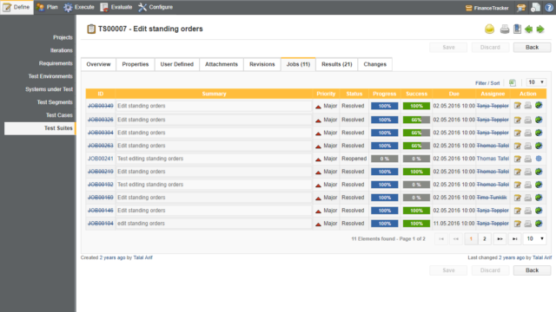Print job JOB00104 using its printer icon
The width and height of the screenshot is (556, 312).
click(x=528, y=224)
